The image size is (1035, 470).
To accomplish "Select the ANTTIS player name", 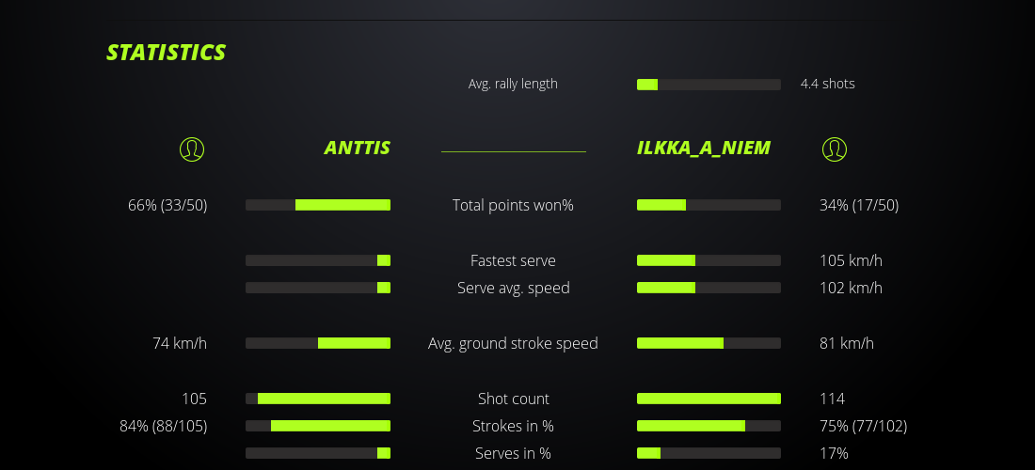I will 358,148.
